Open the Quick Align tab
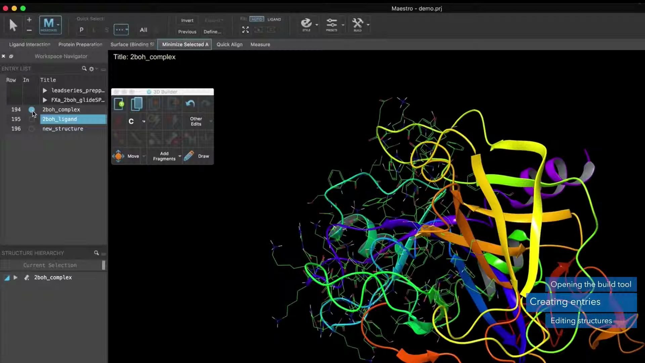Viewport: 645px width, 363px height. (229, 44)
